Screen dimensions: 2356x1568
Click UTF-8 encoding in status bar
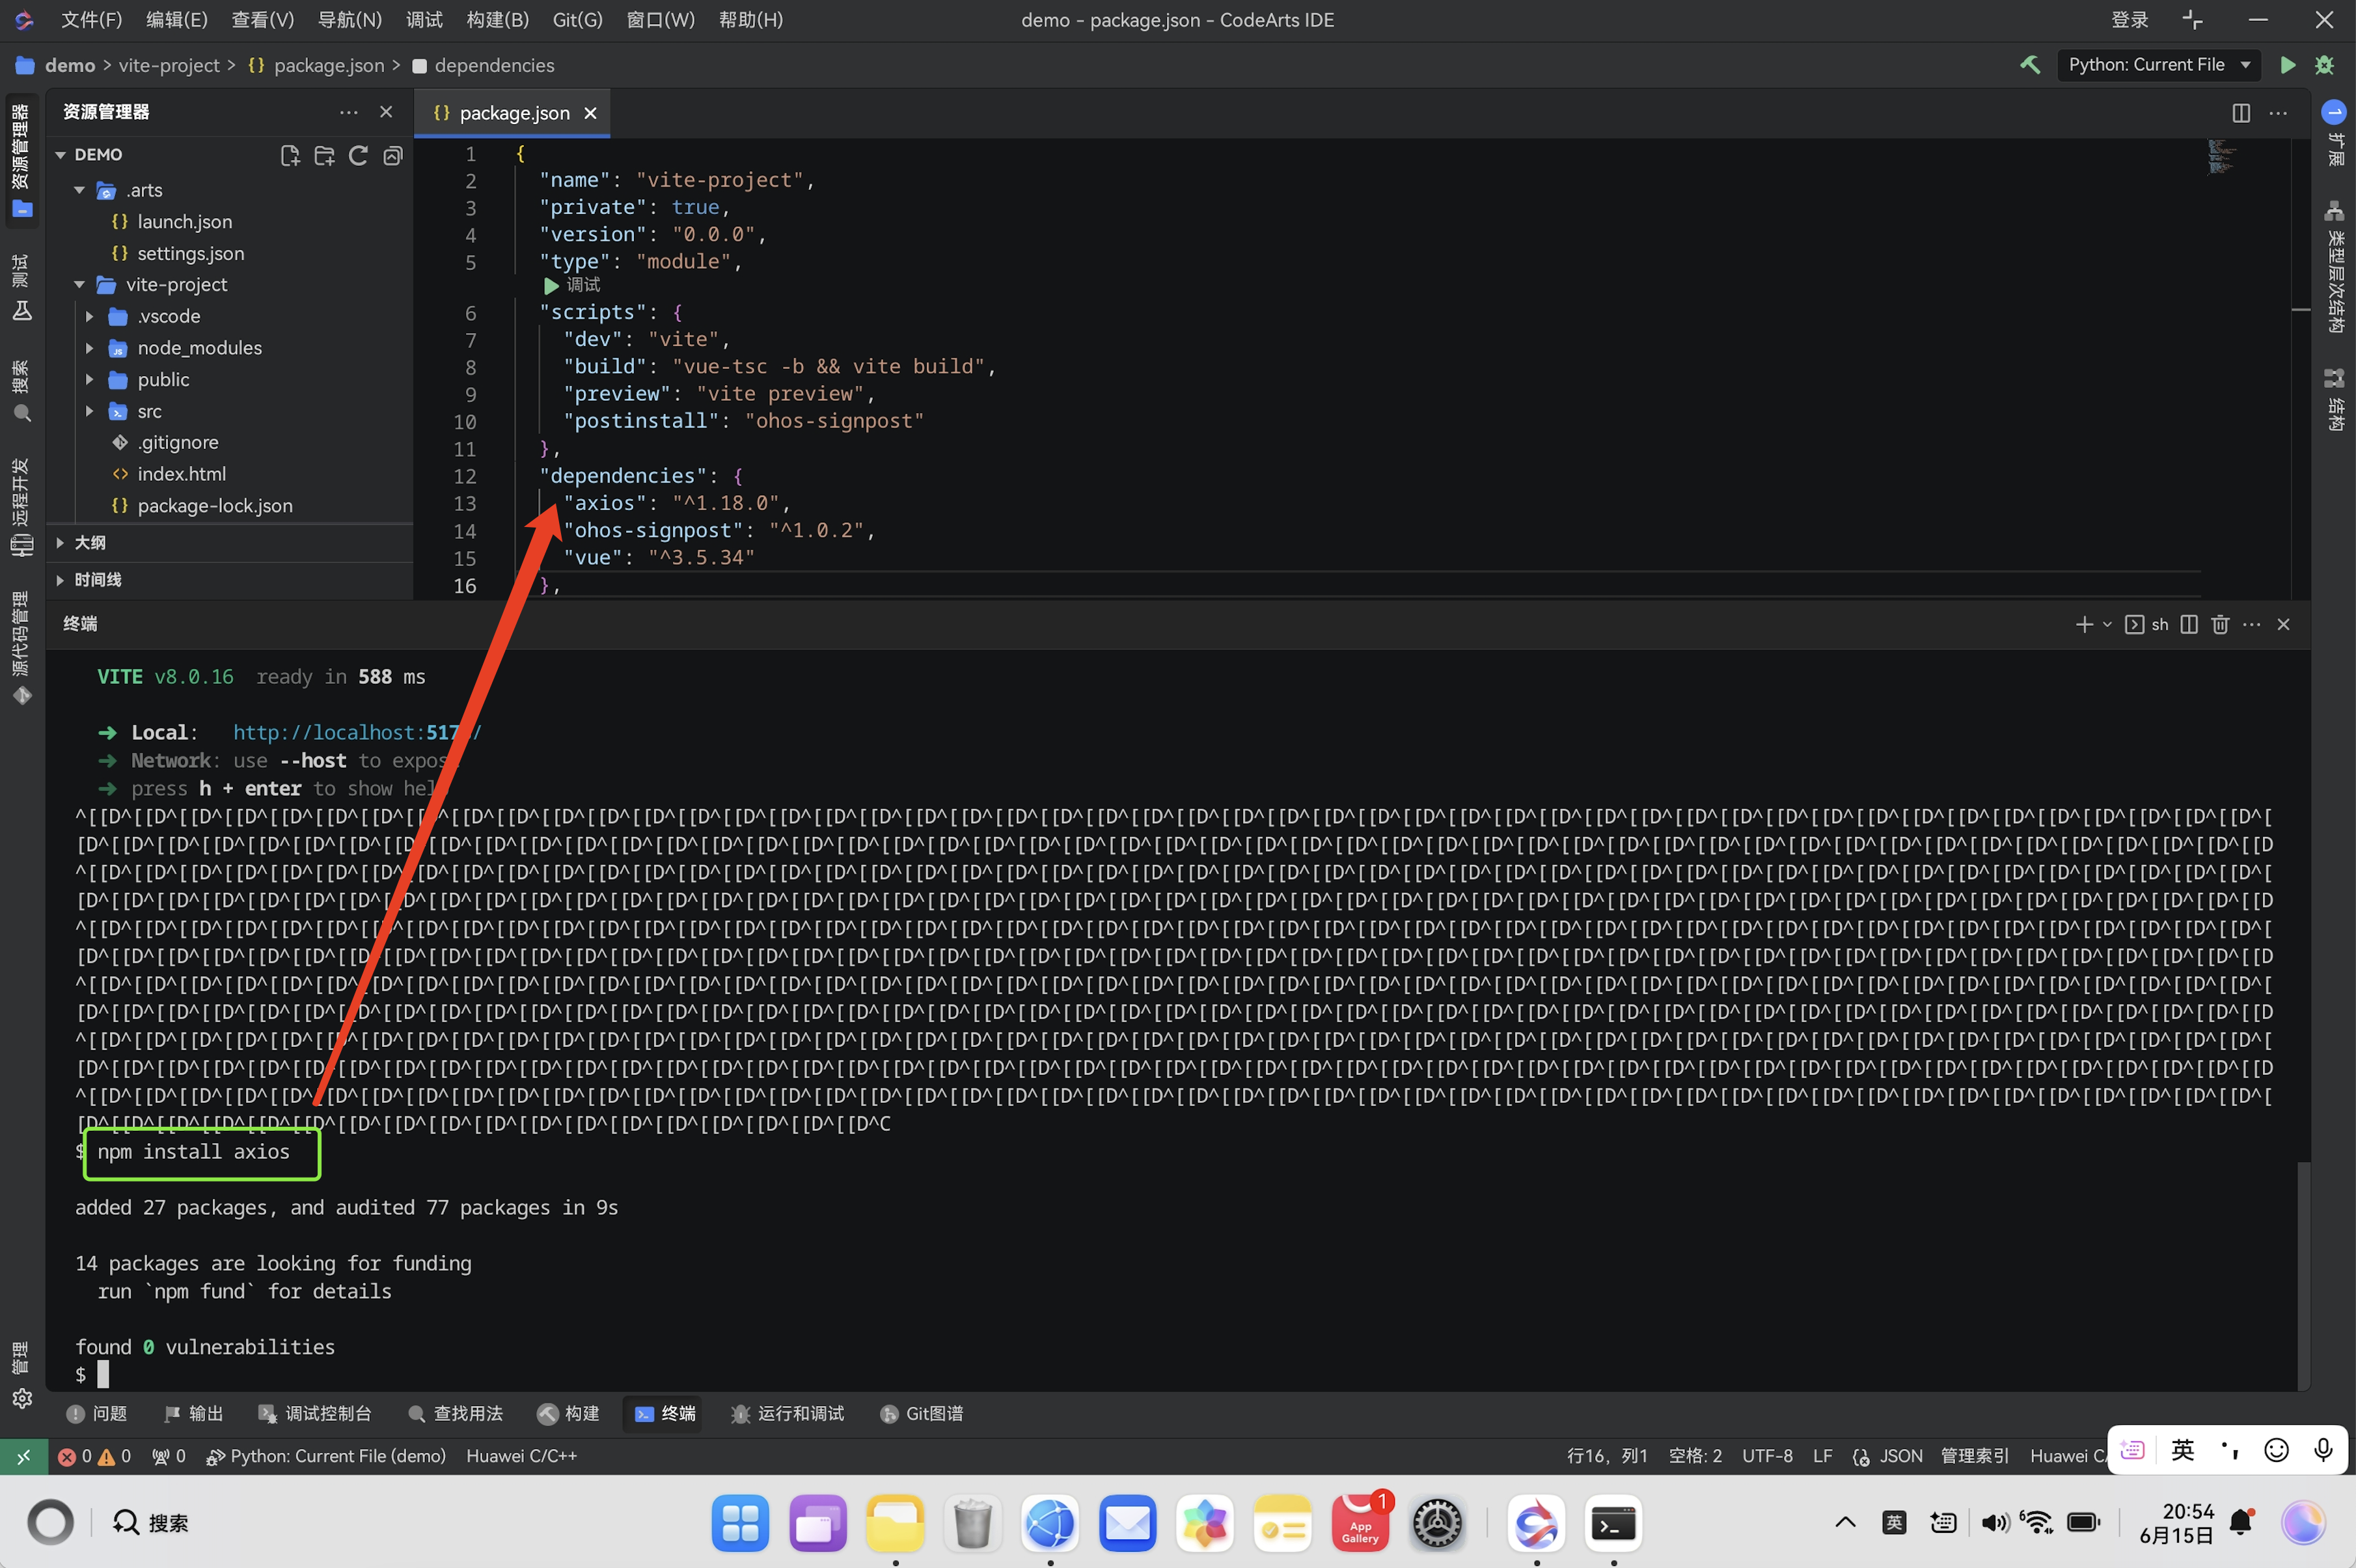tap(1767, 1457)
